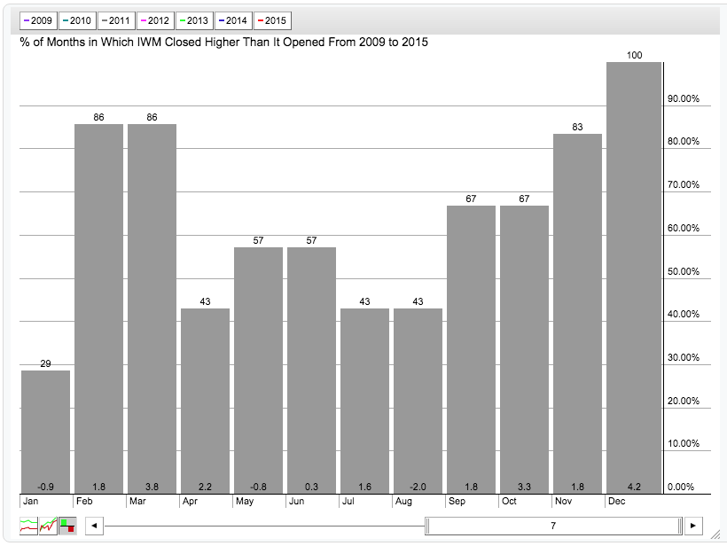The width and height of the screenshot is (727, 546).
Task: Click the "3.3" average in October bar
Action: [524, 487]
